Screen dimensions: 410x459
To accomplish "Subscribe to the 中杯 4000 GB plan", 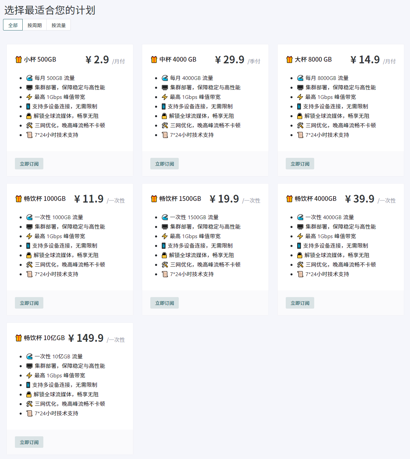I will tap(165, 164).
